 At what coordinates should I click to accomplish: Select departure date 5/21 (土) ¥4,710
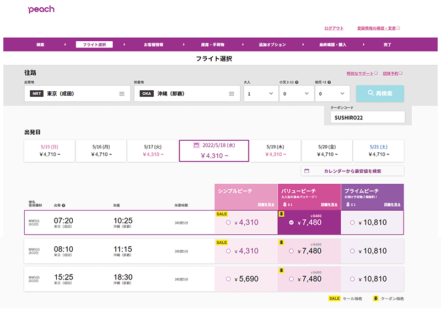[x=379, y=151]
